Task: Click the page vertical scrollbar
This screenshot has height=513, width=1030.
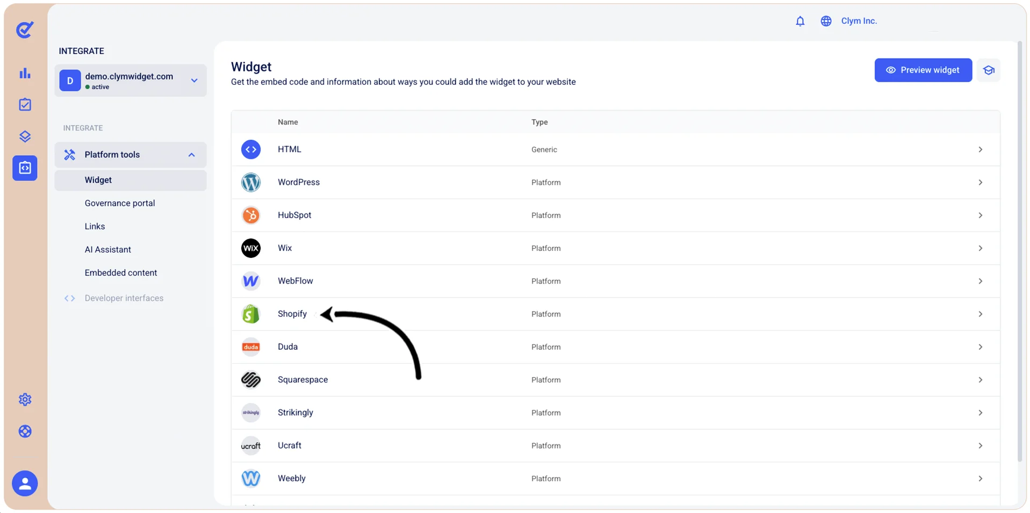Action: 1020,251
